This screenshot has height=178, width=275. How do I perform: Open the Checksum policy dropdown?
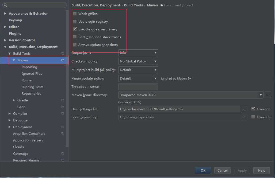[x=155, y=61]
